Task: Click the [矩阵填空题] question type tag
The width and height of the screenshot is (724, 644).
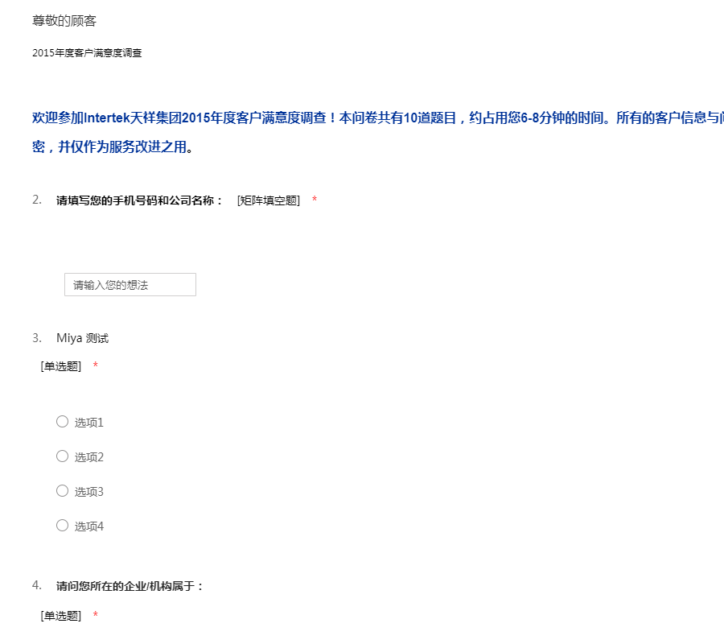Action: click(x=268, y=200)
